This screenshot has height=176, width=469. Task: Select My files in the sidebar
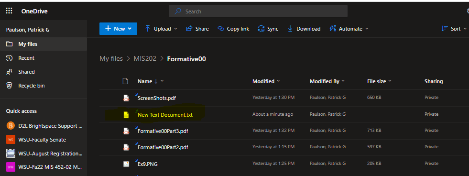[44, 44]
